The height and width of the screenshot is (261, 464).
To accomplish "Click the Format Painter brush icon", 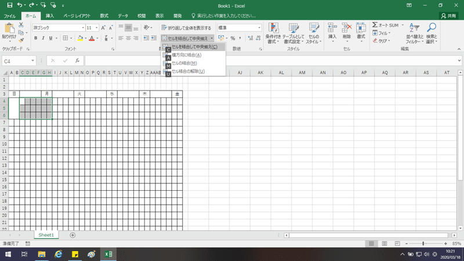I will click(x=21, y=40).
